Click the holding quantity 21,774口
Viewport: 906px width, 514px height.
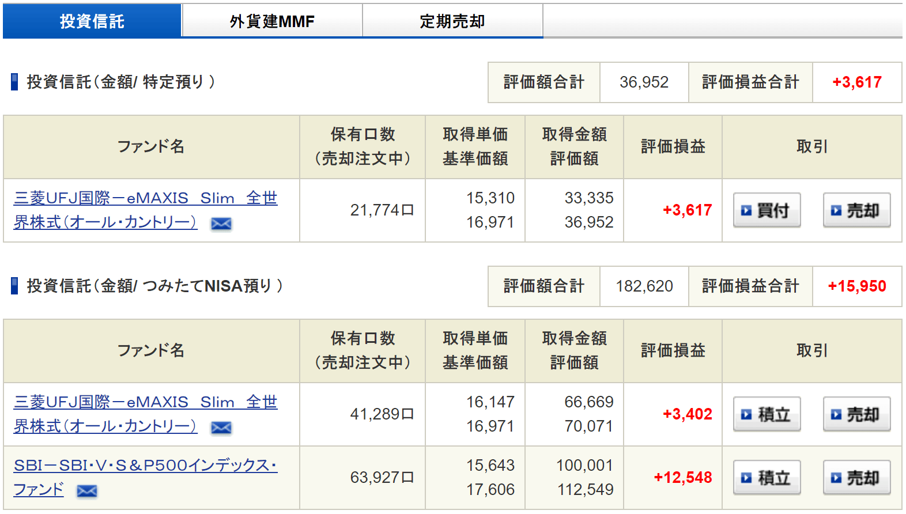[382, 210]
